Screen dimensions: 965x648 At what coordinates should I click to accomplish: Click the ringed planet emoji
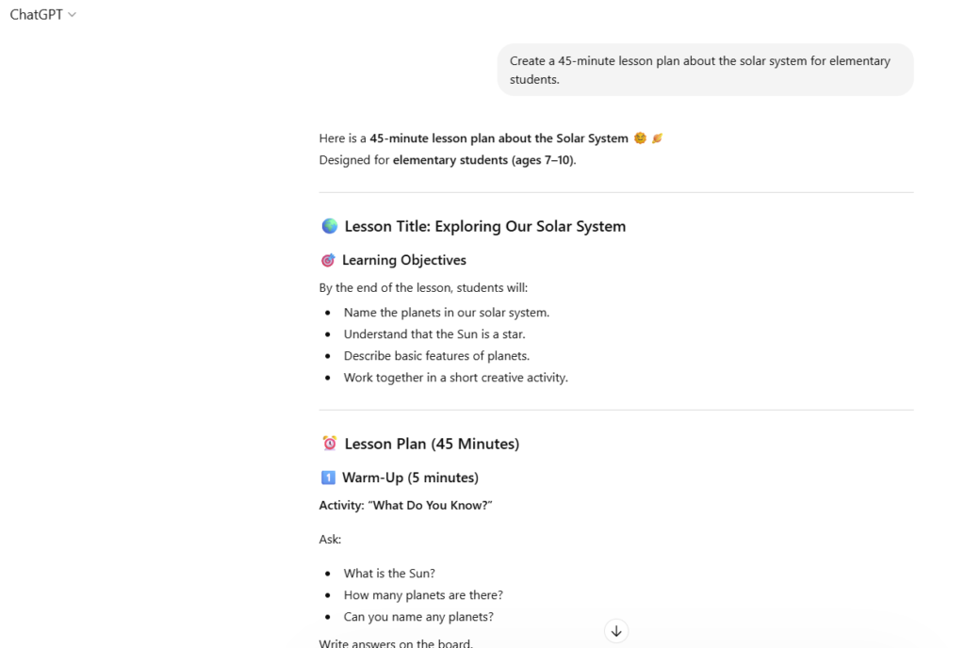coord(657,138)
